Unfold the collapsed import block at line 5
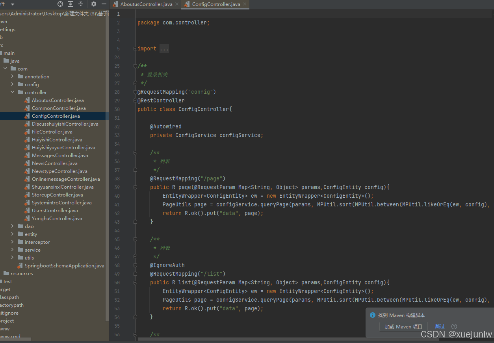The width and height of the screenshot is (494, 343). coord(135,49)
